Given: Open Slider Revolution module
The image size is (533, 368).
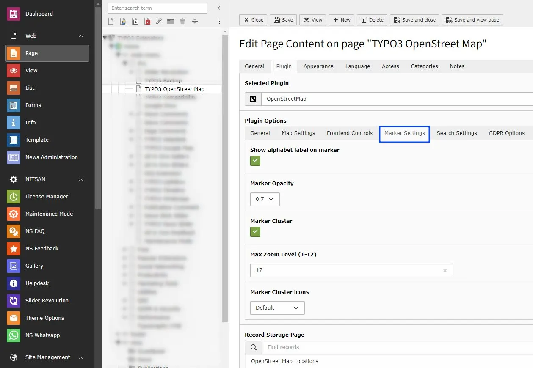Looking at the screenshot, I should point(47,301).
